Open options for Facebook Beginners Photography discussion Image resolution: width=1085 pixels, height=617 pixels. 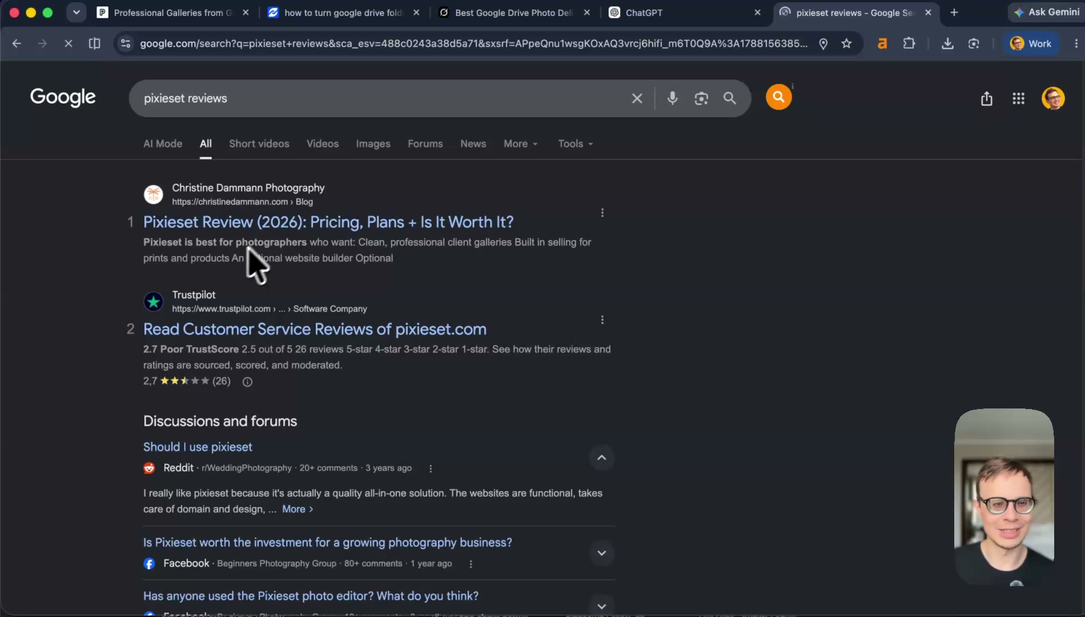tap(471, 564)
